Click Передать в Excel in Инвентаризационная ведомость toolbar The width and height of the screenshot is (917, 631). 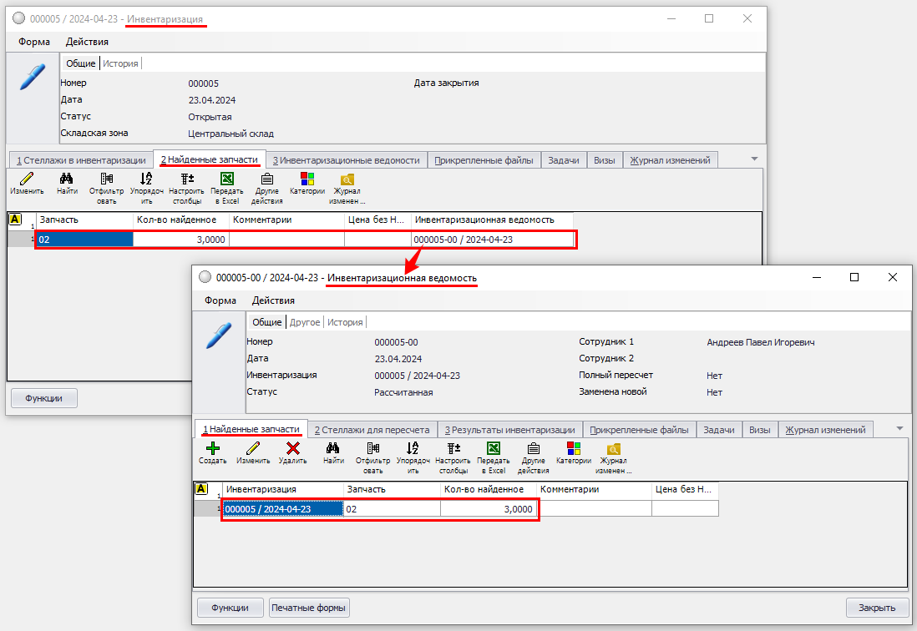(493, 453)
